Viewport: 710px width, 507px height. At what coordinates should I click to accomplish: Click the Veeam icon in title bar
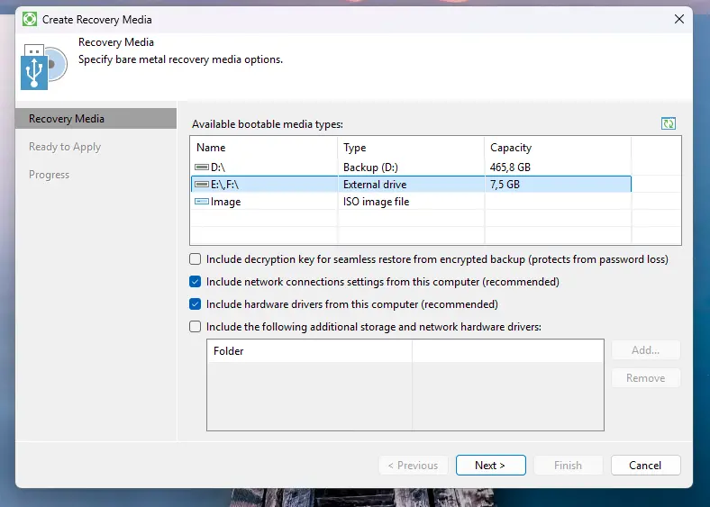click(30, 19)
